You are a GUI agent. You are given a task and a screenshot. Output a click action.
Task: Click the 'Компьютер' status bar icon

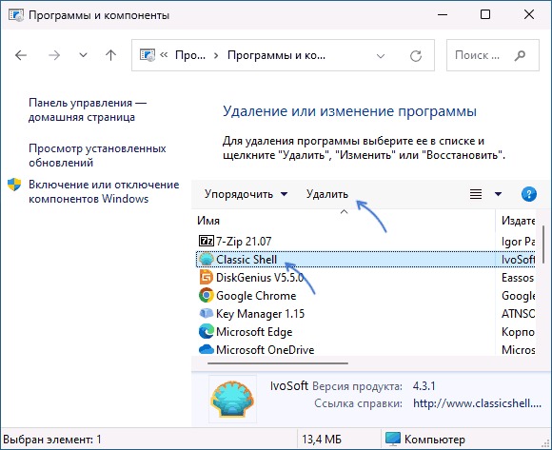[392, 439]
